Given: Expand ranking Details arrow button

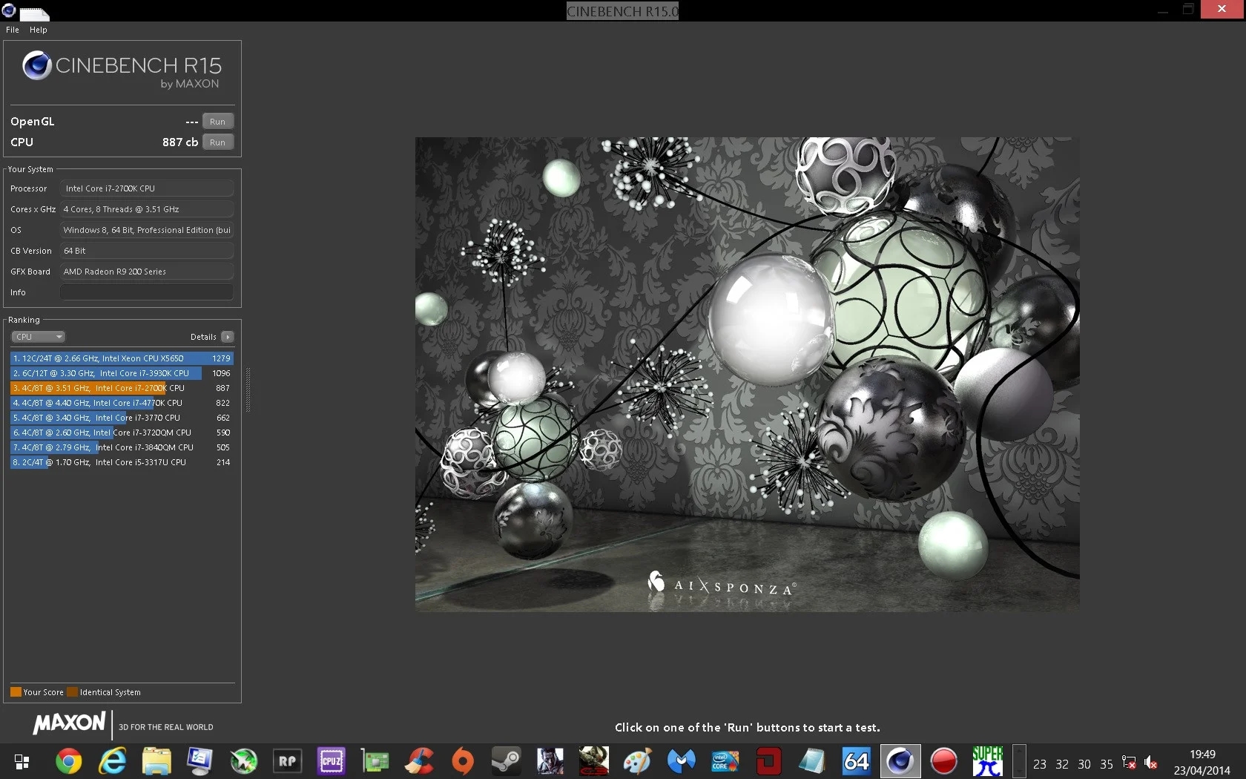Looking at the screenshot, I should tap(228, 337).
